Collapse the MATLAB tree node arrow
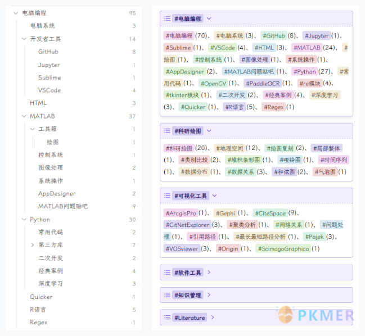The width and height of the screenshot is (365, 336). (x=24, y=116)
